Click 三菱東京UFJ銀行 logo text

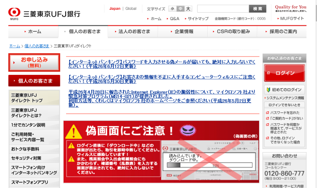(52, 14)
